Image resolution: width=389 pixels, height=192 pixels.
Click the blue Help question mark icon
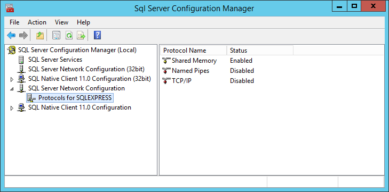tap(97, 36)
